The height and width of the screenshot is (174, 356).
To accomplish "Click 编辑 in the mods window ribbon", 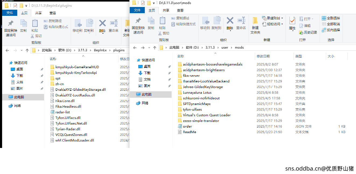I will [x=305, y=26].
